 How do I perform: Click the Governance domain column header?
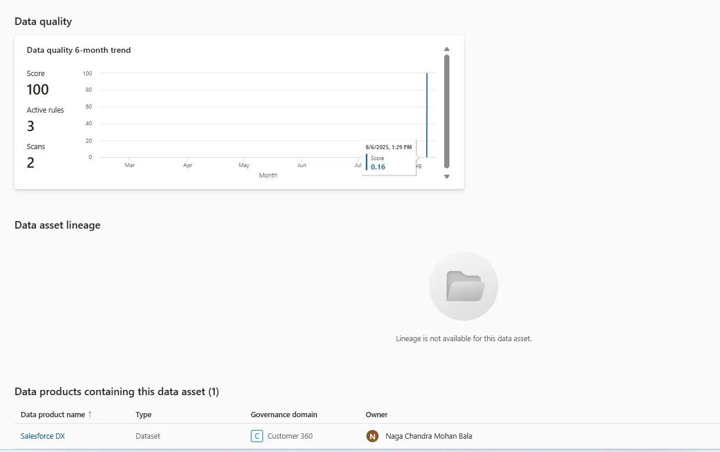click(284, 414)
